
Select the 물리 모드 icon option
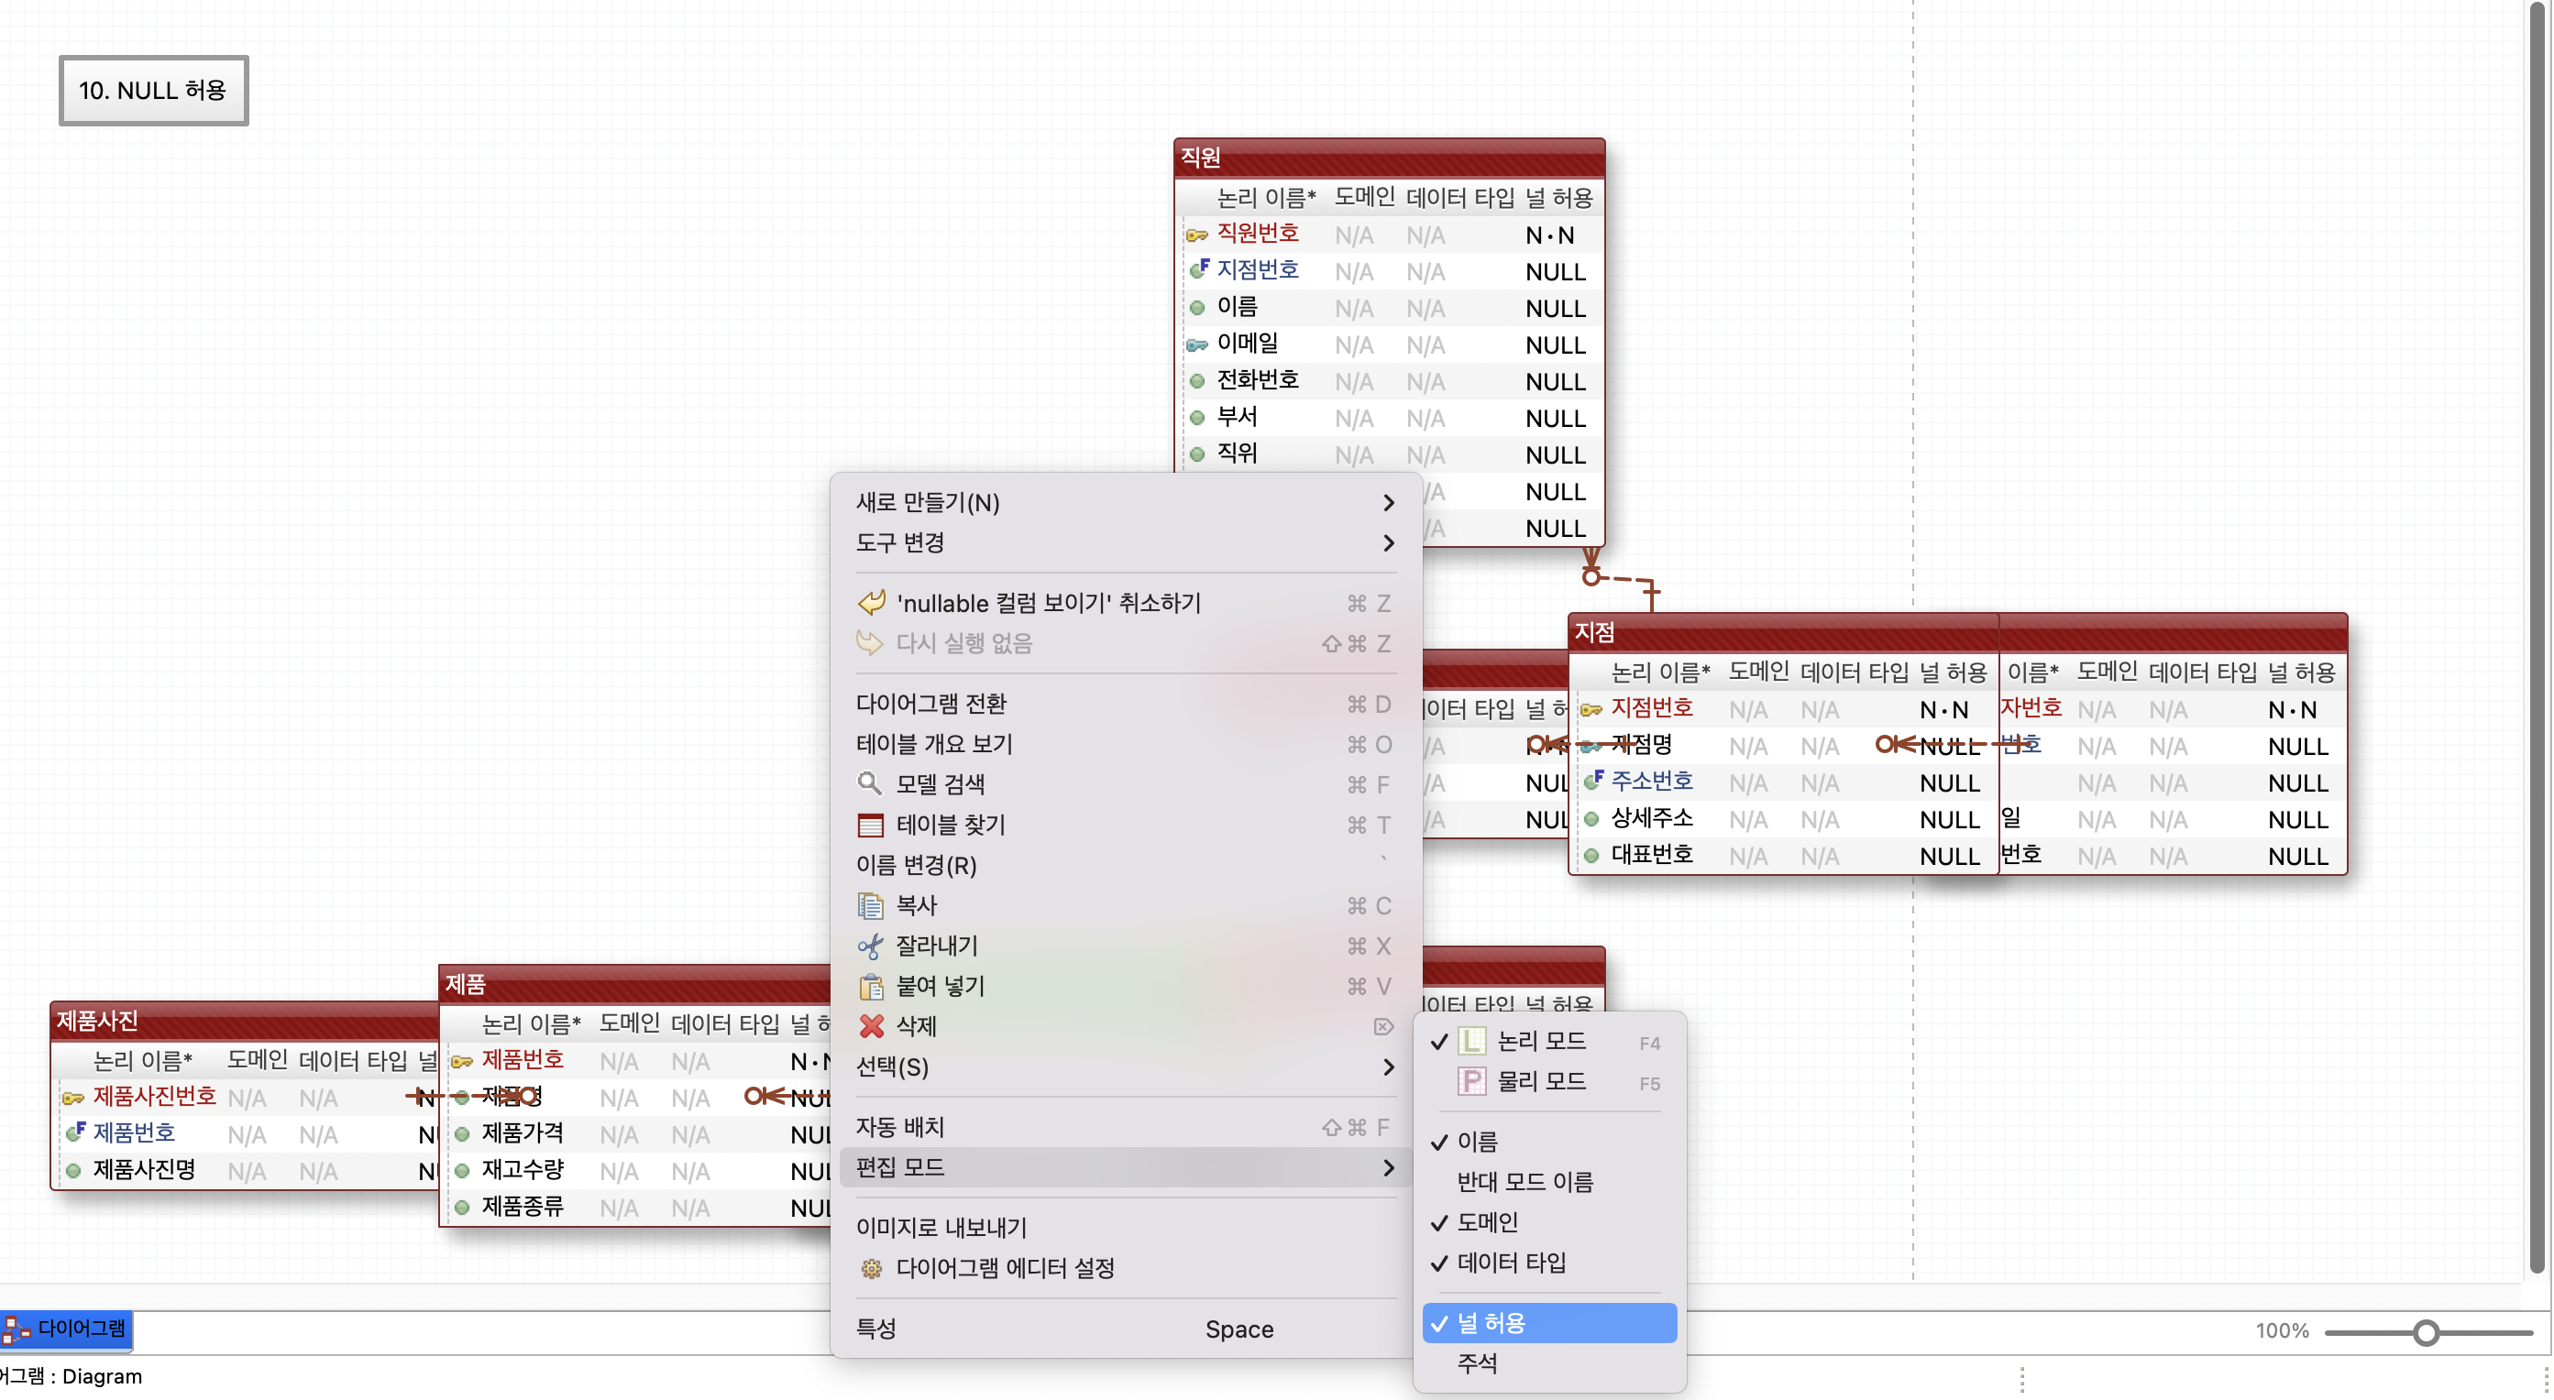click(x=1471, y=1081)
